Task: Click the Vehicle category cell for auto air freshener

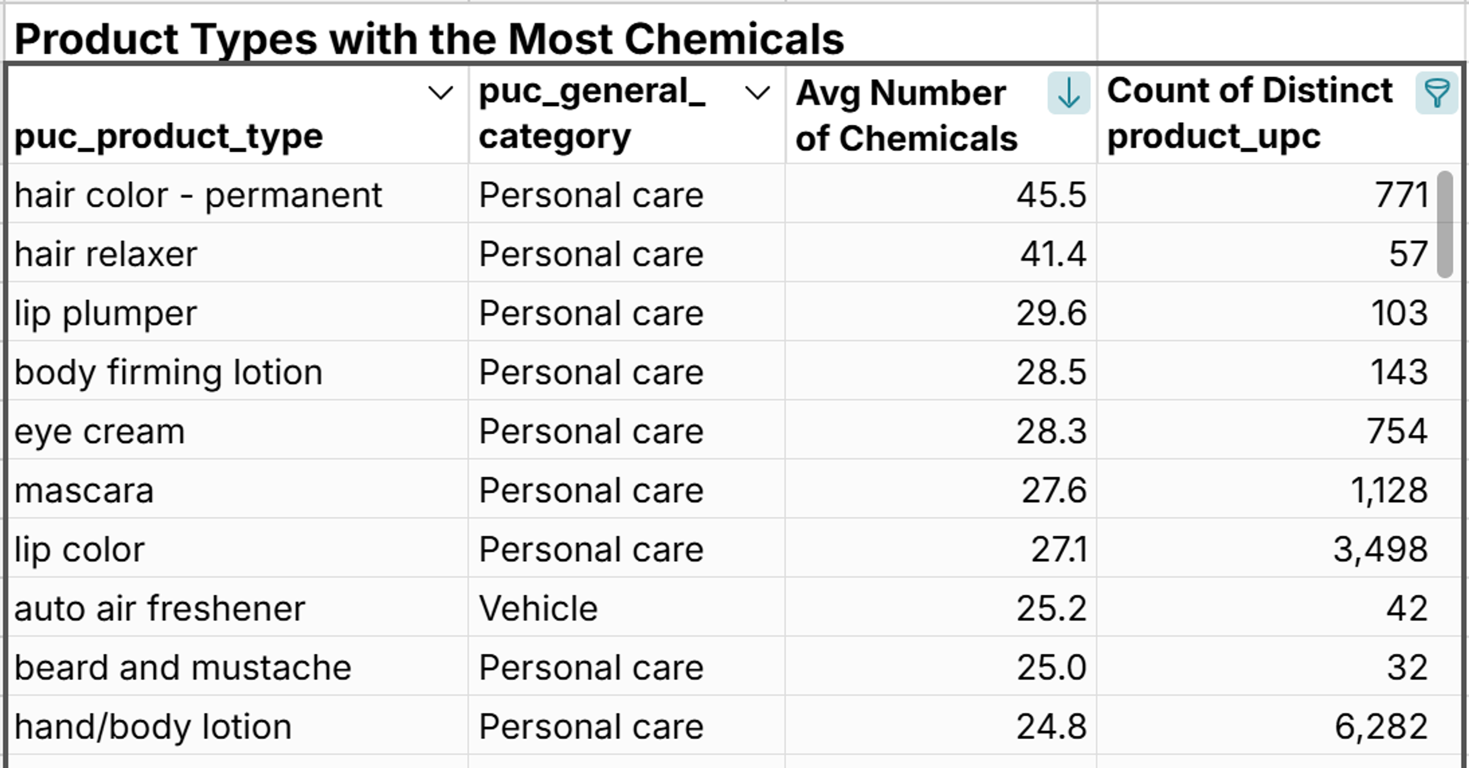Action: (539, 608)
